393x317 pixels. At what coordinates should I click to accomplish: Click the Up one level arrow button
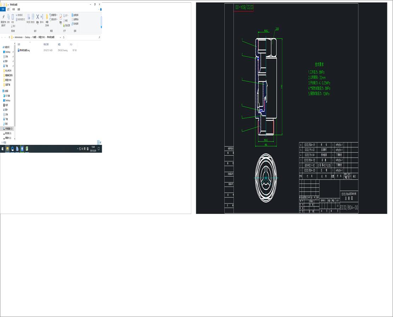click(x=9, y=37)
